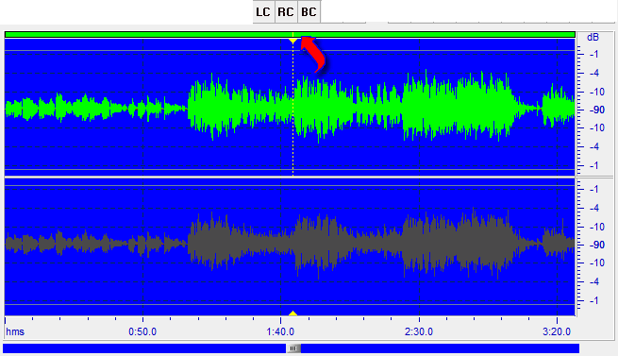The width and height of the screenshot is (618, 356).
Task: Click inside the green left channel waveform
Action: (290, 108)
